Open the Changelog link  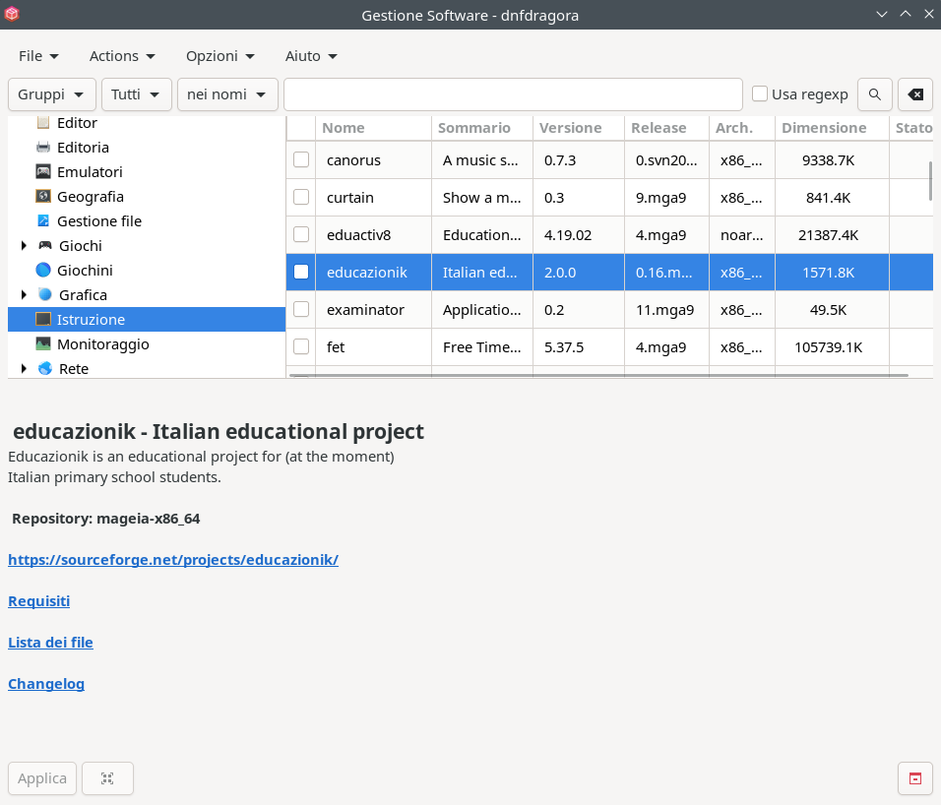pyautogui.click(x=46, y=684)
